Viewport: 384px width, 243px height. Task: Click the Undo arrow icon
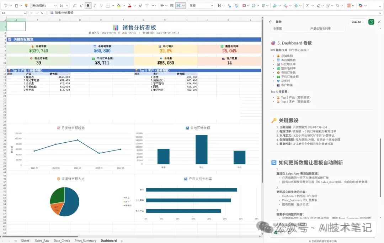pos(6,5)
